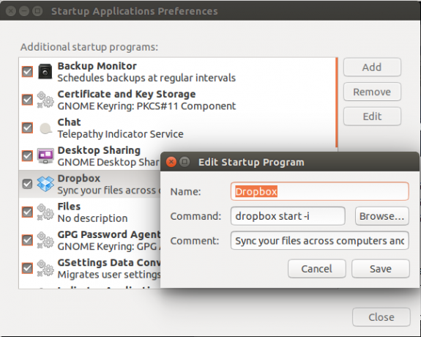
Task: Uncheck the Backup Monitor checkbox
Action: tap(27, 72)
